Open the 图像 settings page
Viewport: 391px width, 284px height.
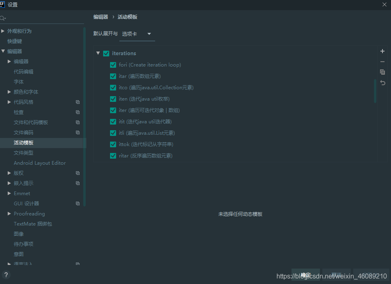19,234
